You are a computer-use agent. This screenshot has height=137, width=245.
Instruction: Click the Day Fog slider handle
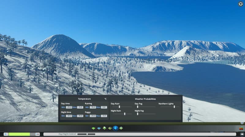pyautogui.click(x=138, y=107)
